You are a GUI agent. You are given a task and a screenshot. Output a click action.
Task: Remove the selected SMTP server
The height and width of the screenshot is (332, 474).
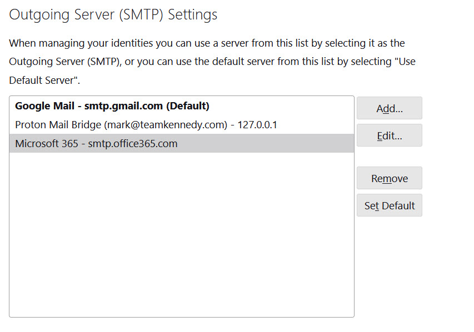click(389, 178)
